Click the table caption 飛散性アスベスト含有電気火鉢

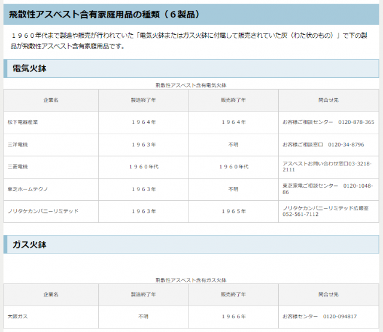[x=191, y=85]
